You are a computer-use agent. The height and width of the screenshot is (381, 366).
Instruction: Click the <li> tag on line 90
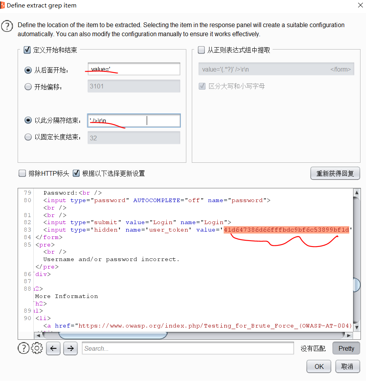tap(43, 318)
